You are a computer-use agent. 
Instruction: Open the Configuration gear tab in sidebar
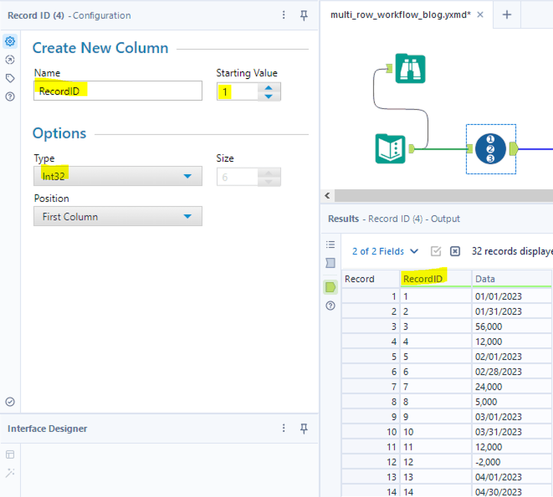[10, 41]
